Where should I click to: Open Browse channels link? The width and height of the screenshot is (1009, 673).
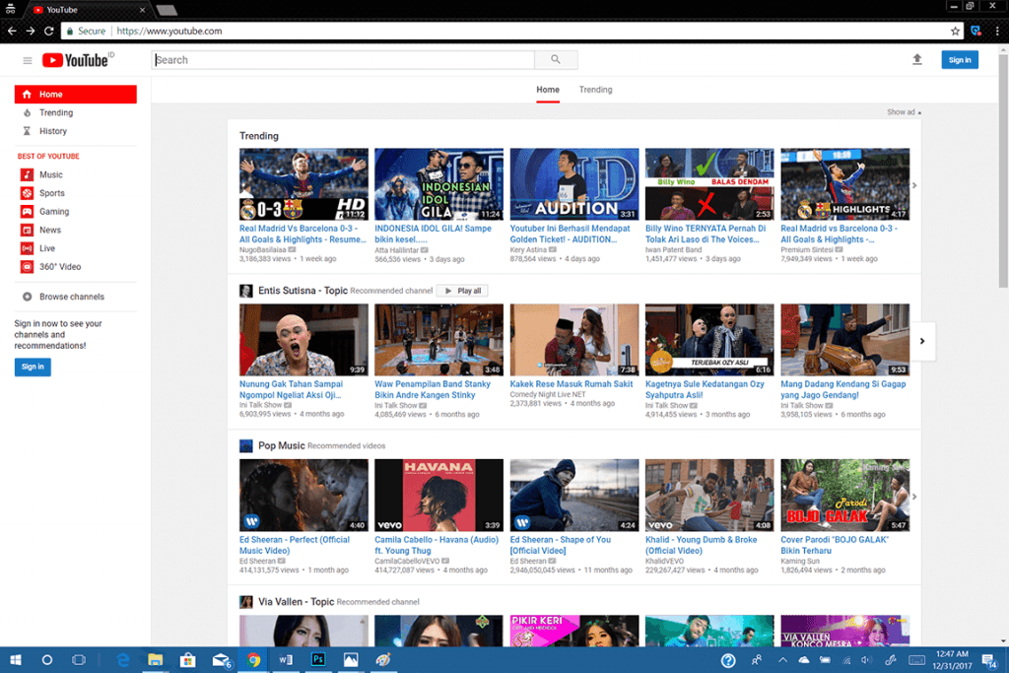click(x=71, y=297)
